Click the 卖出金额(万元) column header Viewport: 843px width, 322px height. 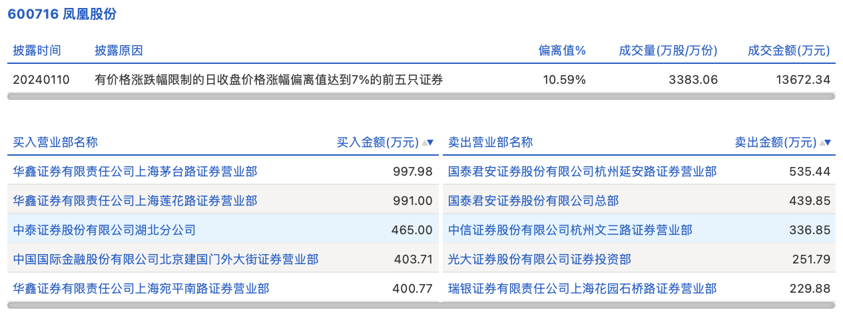coord(775,142)
